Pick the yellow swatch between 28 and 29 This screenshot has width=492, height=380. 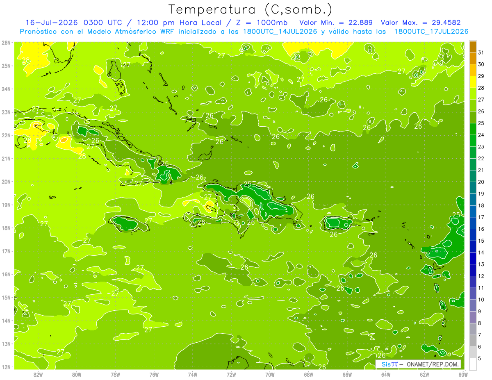(x=473, y=82)
